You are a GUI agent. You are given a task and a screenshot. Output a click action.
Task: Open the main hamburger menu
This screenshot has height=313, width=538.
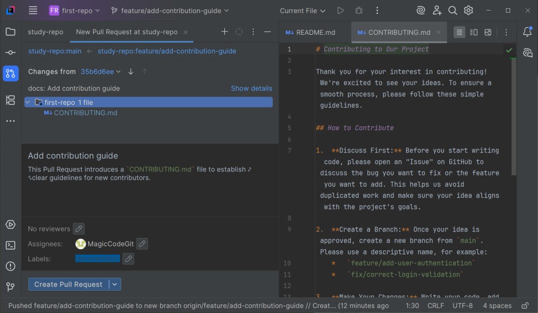(33, 11)
